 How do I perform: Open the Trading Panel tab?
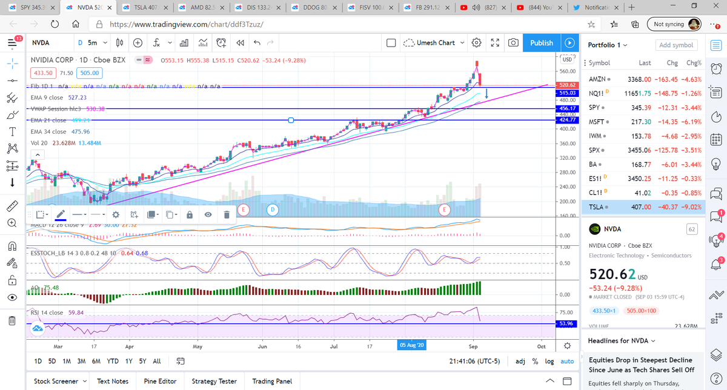coord(272,381)
